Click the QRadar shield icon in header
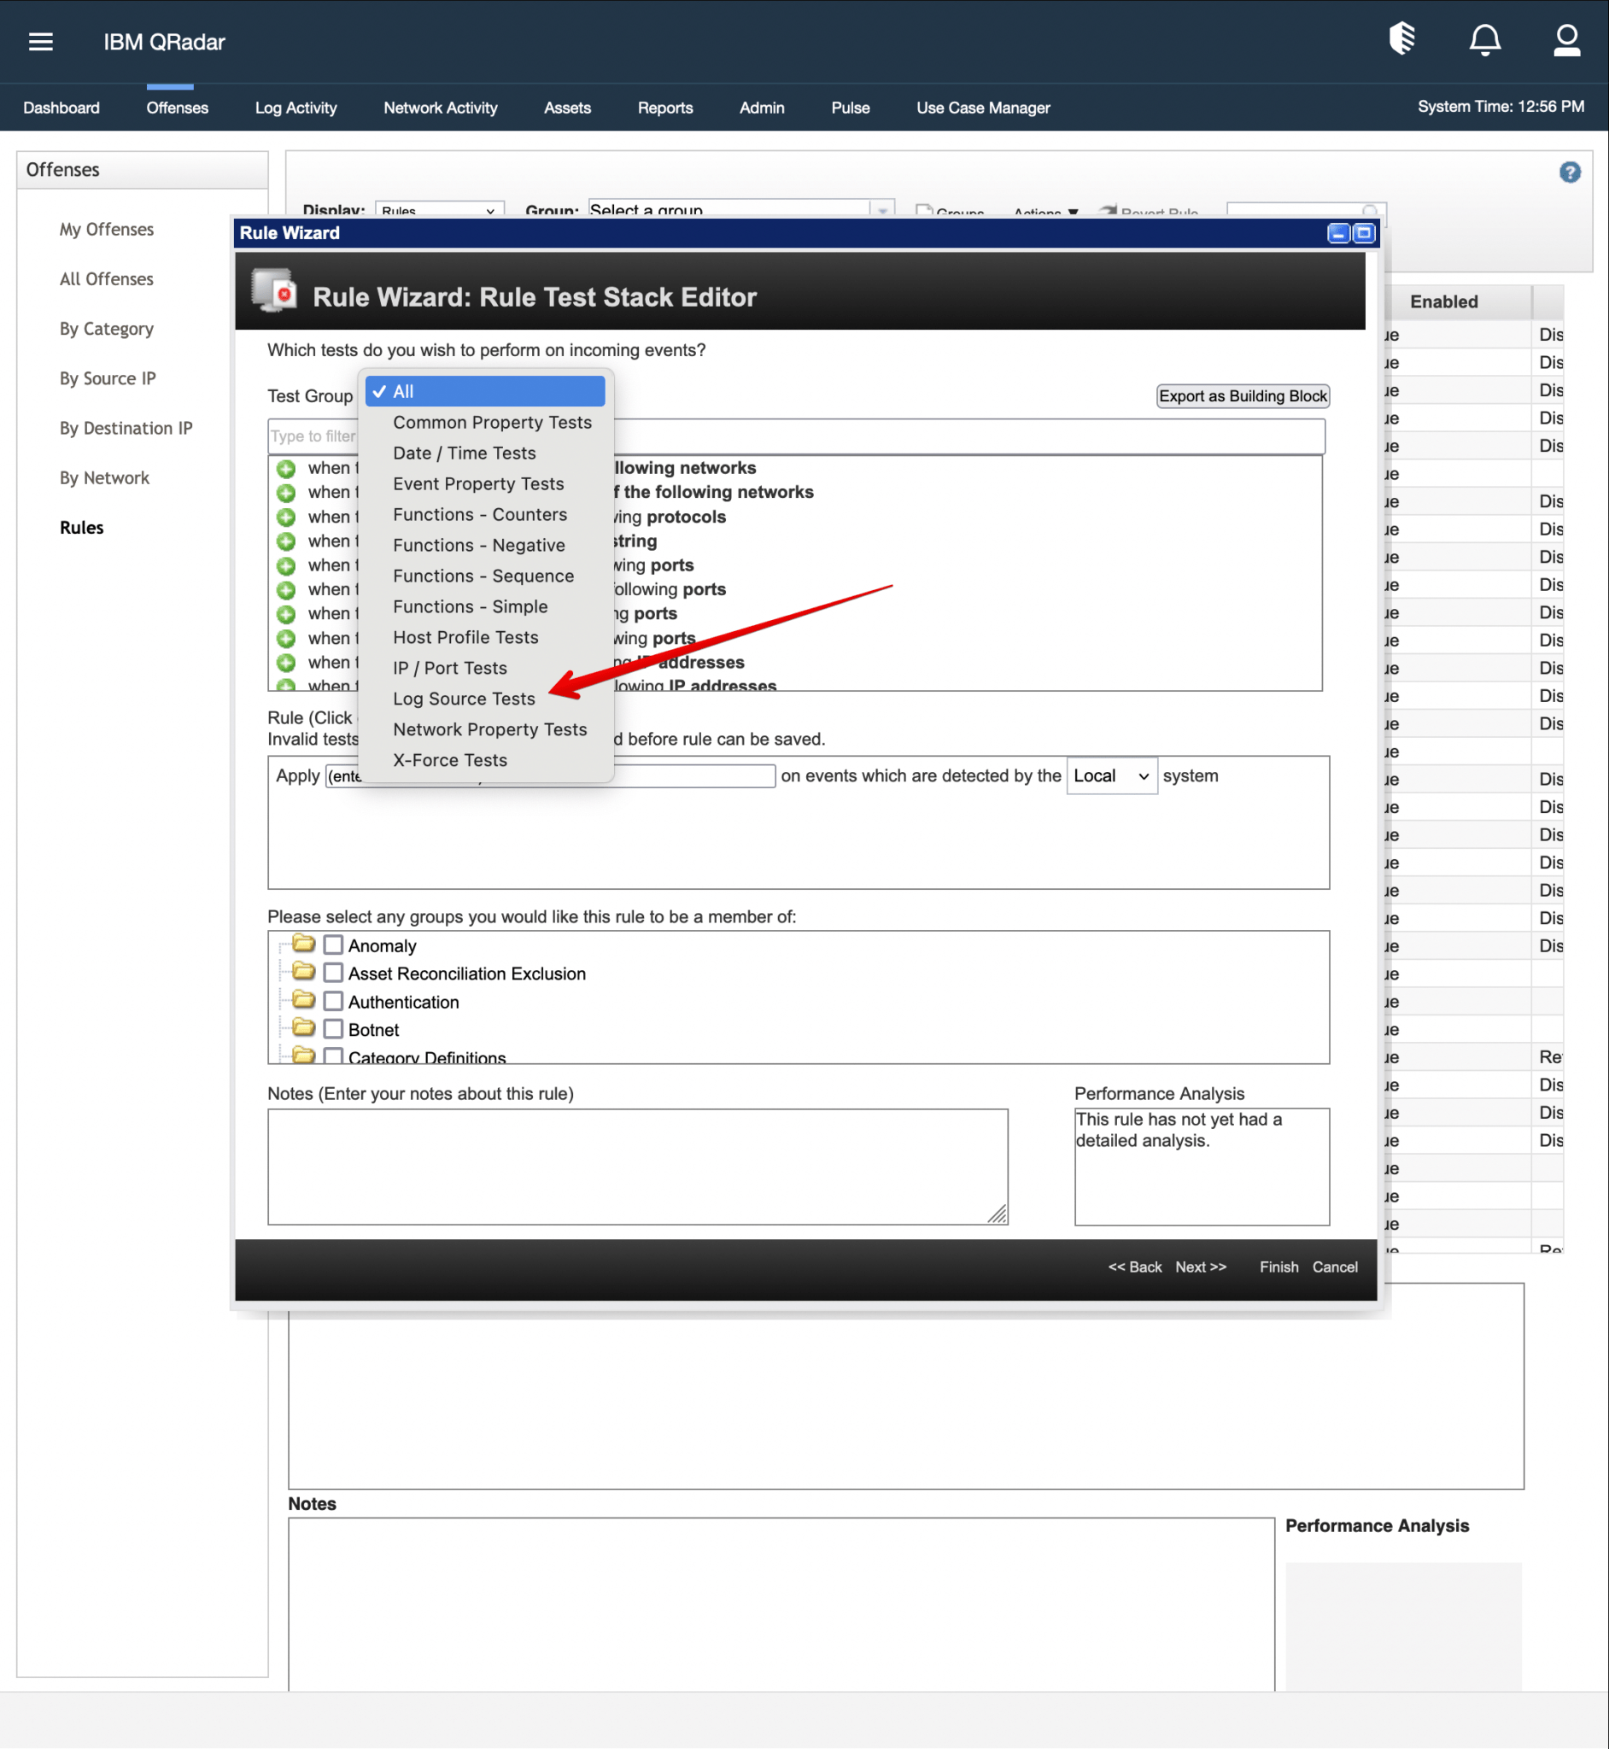Screen dimensions: 1609x1749 [1401, 39]
